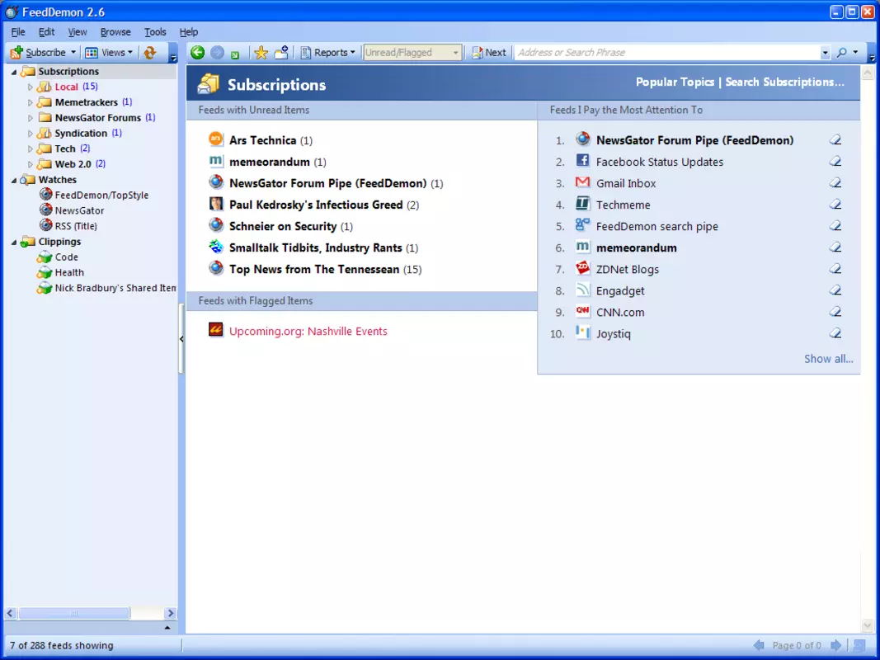This screenshot has width=880, height=660.
Task: Open the Tools menu
Action: pos(155,32)
